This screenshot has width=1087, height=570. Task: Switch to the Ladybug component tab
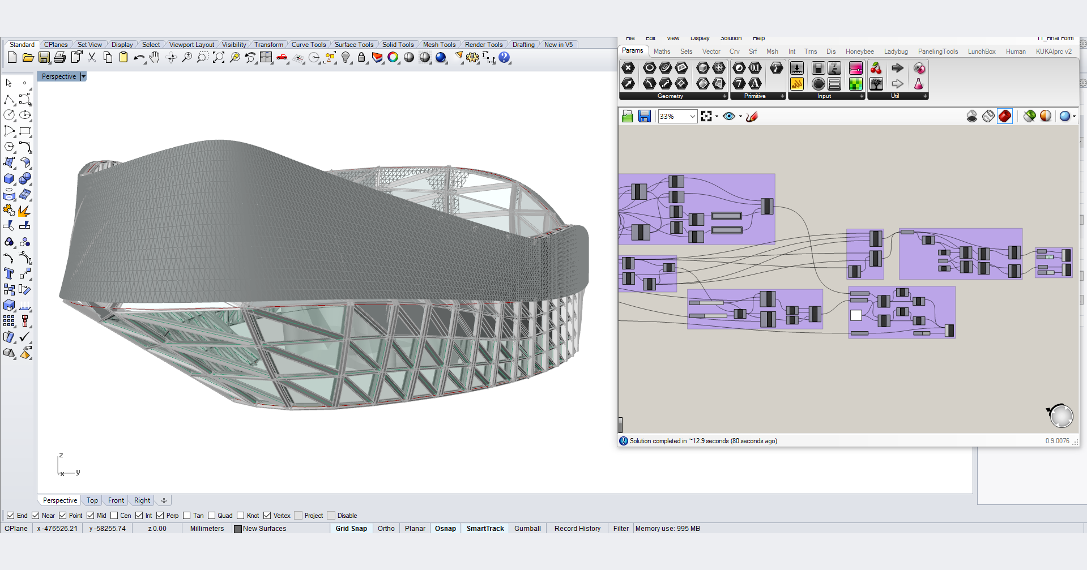[x=896, y=52]
